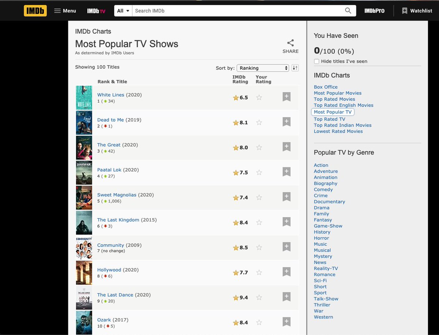Open the Top Rated Movies chart
Viewport: 439px width, 335px height.
coord(334,99)
